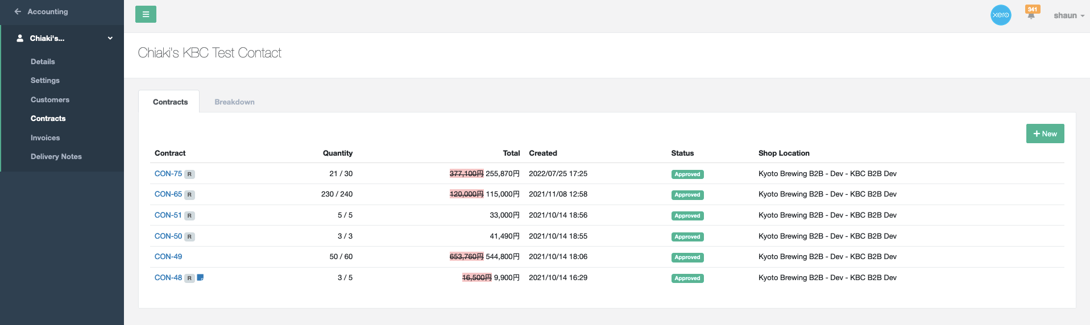
Task: Click the Approved status badge for CON-48
Action: click(687, 278)
